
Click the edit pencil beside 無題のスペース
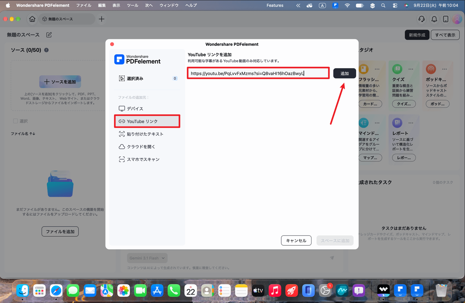tap(49, 35)
